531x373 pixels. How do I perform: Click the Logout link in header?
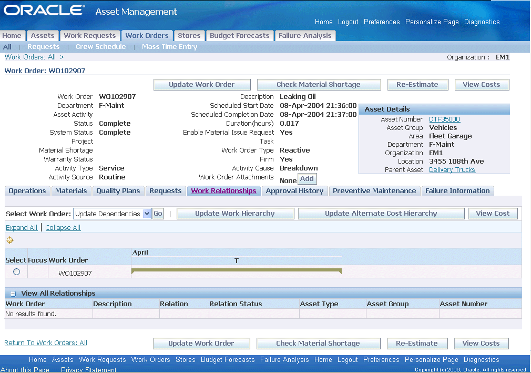(348, 22)
